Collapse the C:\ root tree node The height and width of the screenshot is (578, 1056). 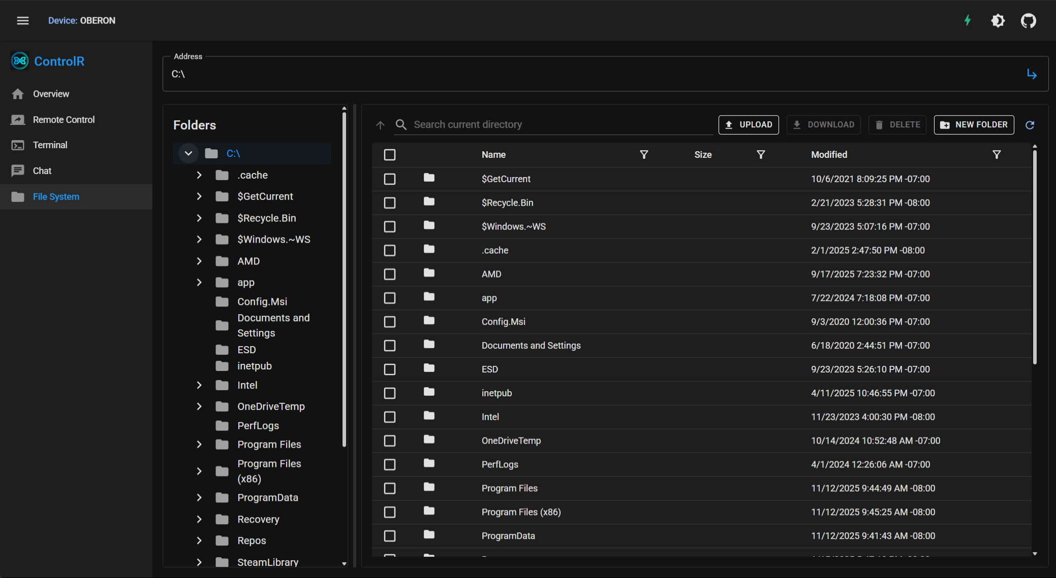(x=189, y=153)
